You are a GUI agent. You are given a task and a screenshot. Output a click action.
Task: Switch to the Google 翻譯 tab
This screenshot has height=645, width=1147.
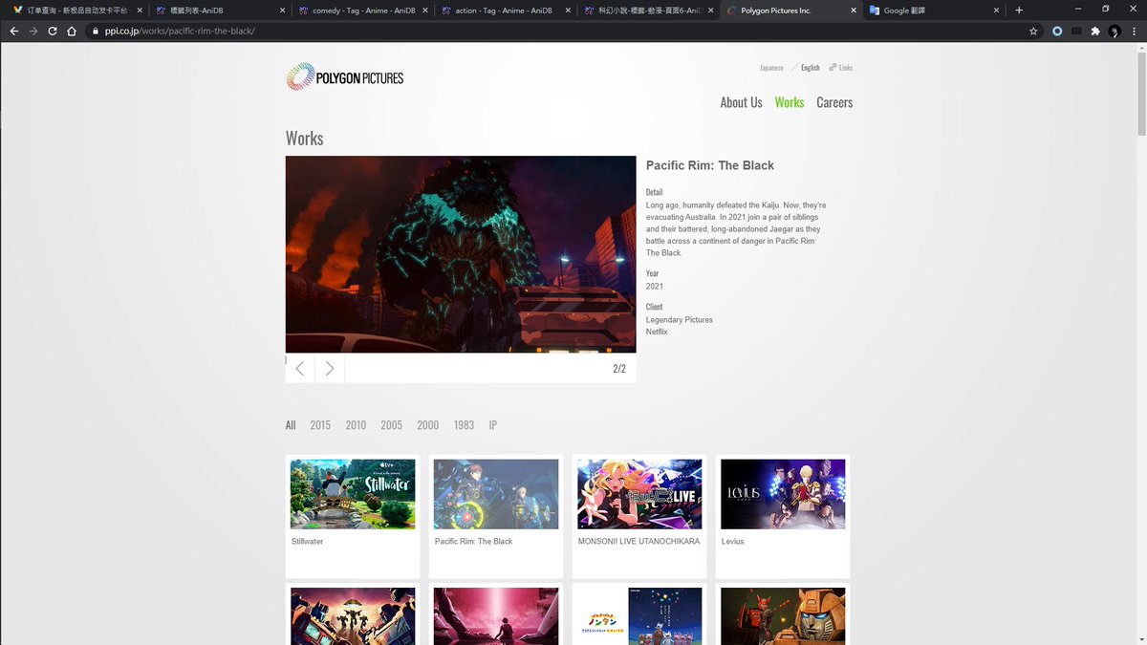click(x=935, y=10)
